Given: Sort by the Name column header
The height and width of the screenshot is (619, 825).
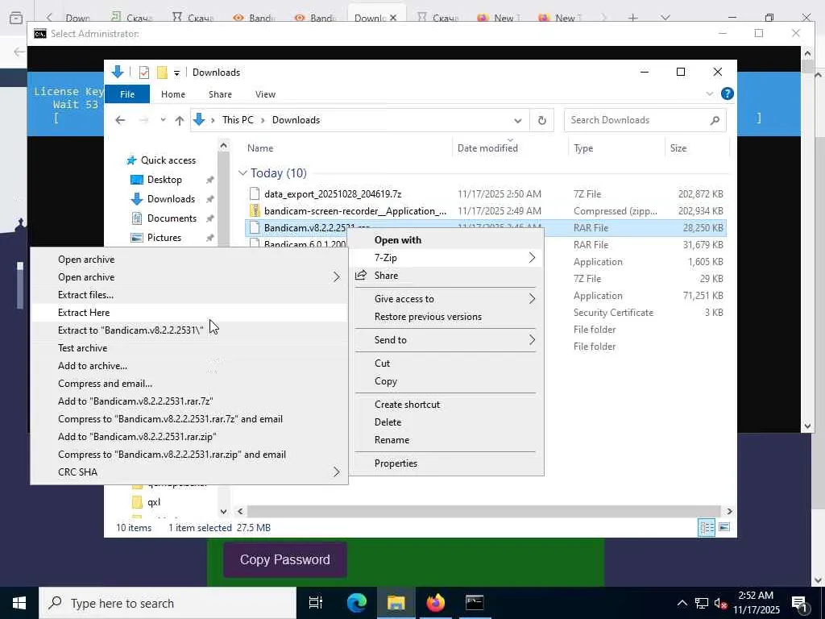Looking at the screenshot, I should pyautogui.click(x=260, y=148).
